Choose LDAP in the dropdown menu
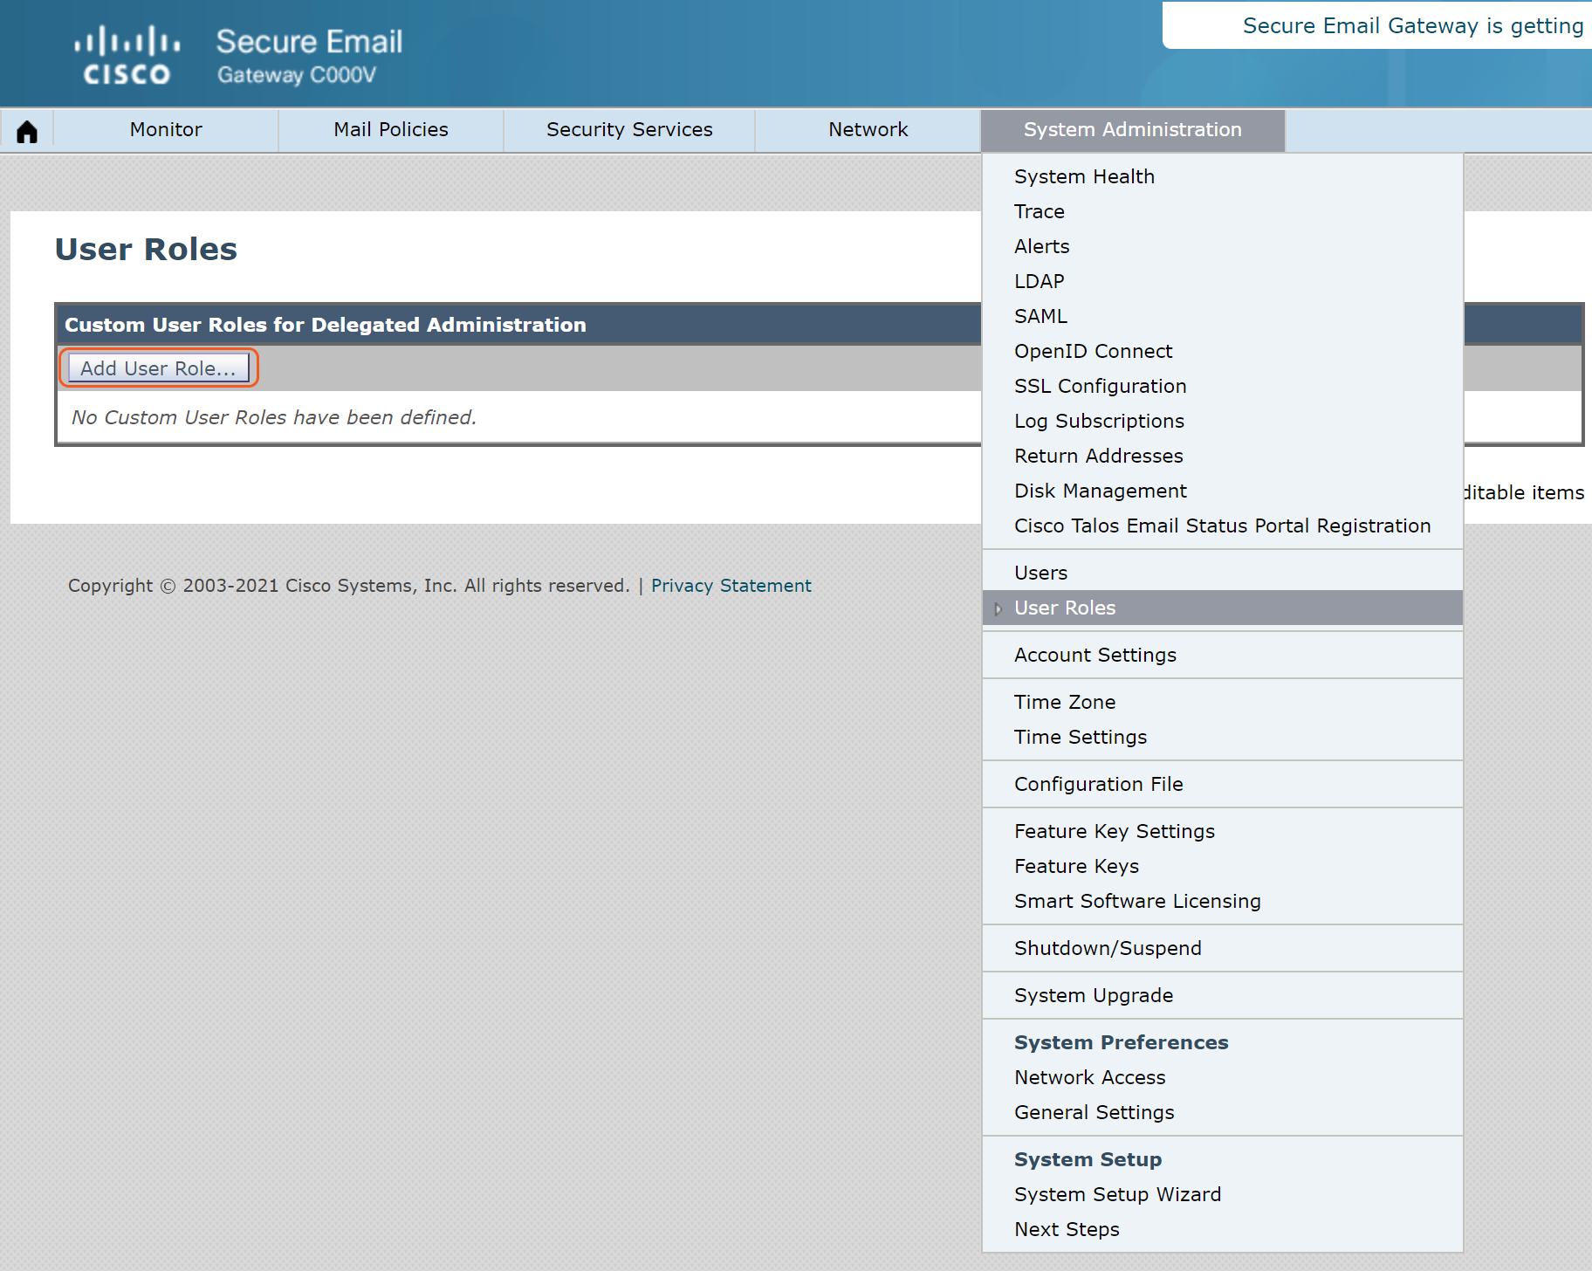This screenshot has width=1592, height=1271. click(1039, 281)
